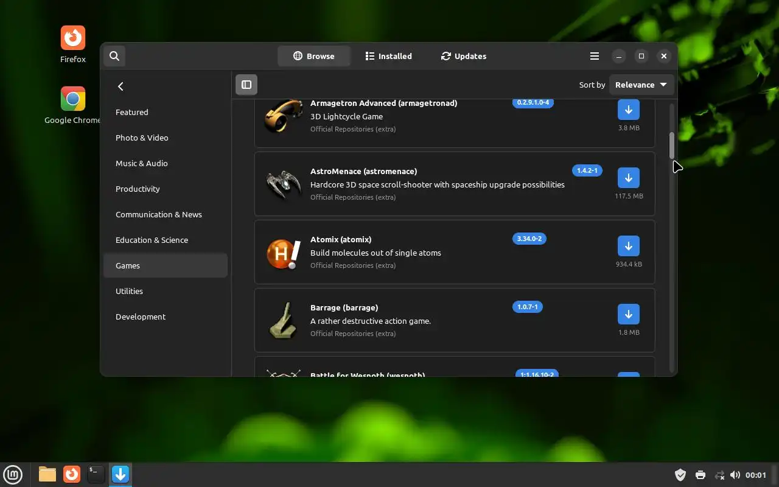
Task: Select the Utilities category
Action: (x=166, y=291)
